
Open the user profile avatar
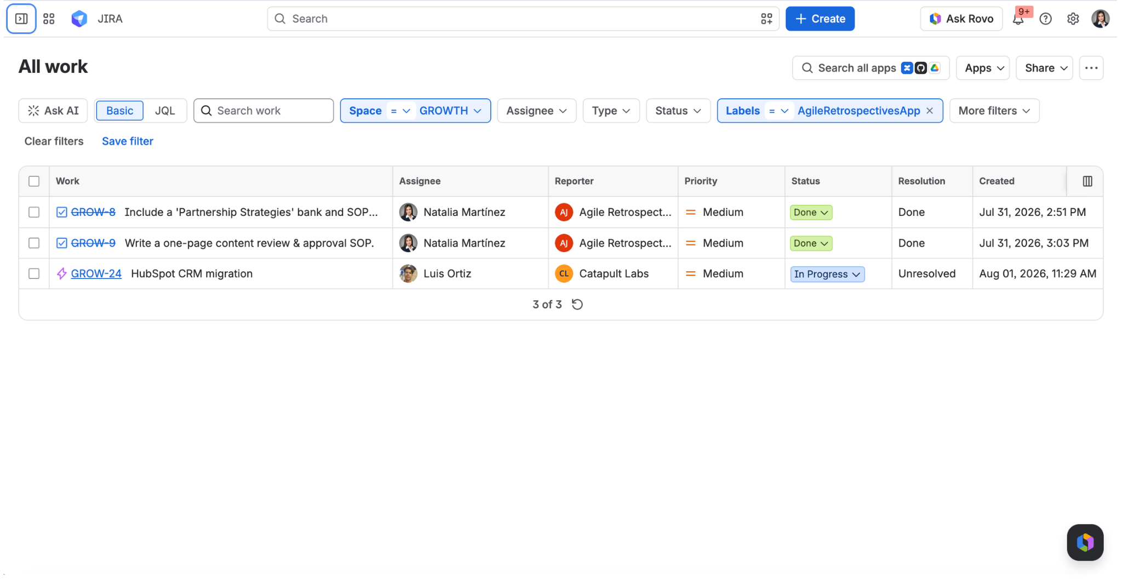click(x=1100, y=19)
